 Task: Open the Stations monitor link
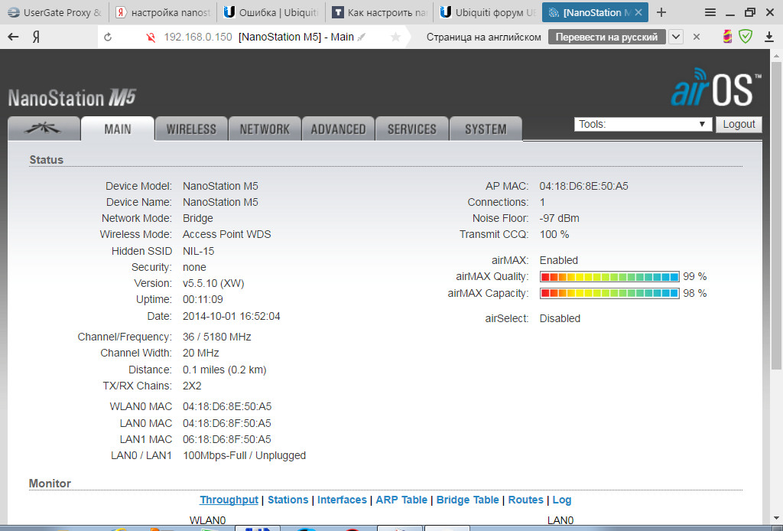click(x=288, y=500)
